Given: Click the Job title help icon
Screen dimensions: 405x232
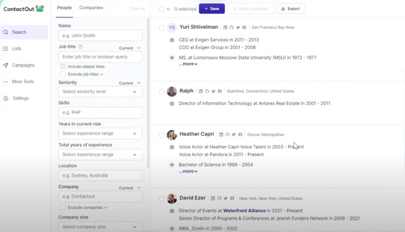Looking at the screenshot, I should click(x=80, y=47).
